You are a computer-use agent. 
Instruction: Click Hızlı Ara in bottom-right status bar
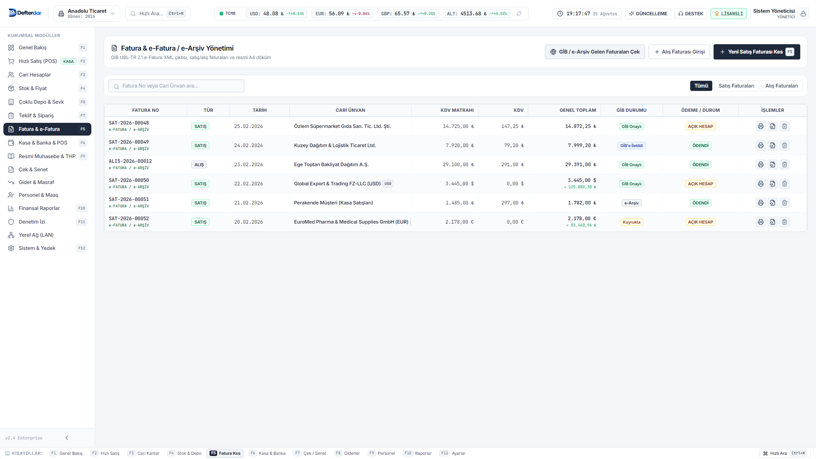tap(785, 453)
